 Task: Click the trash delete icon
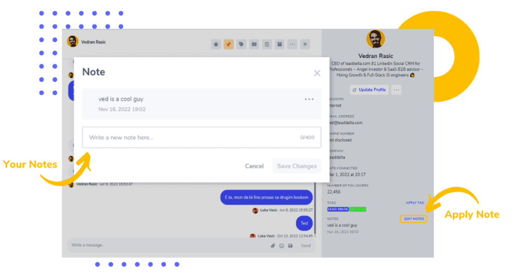267,45
